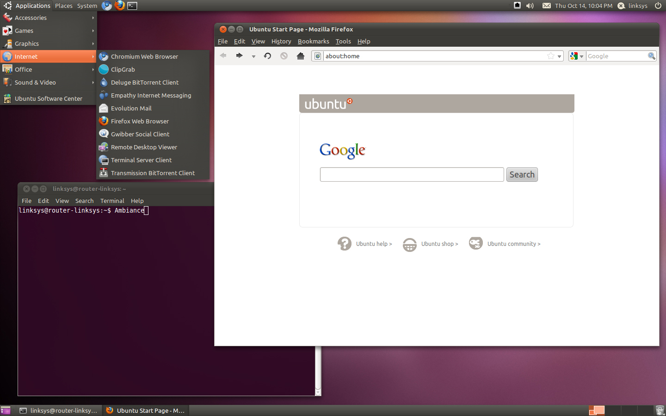Open the linksys user menu in top panel

click(x=633, y=6)
